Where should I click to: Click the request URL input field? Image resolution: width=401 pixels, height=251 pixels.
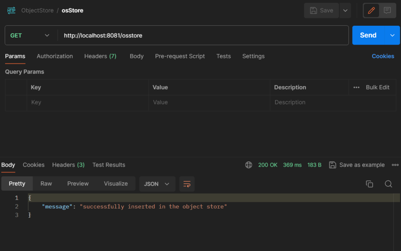(203, 36)
